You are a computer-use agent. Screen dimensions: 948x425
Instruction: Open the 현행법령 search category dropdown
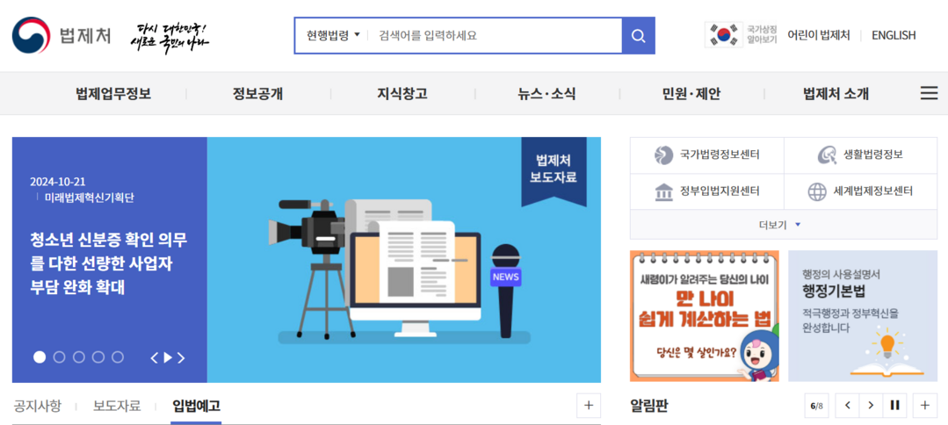333,36
